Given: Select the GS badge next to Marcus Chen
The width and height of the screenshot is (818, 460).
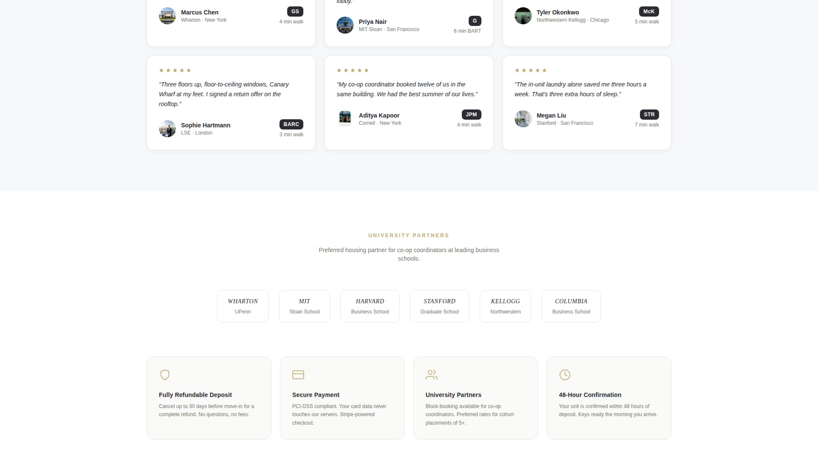Looking at the screenshot, I should coord(295,11).
